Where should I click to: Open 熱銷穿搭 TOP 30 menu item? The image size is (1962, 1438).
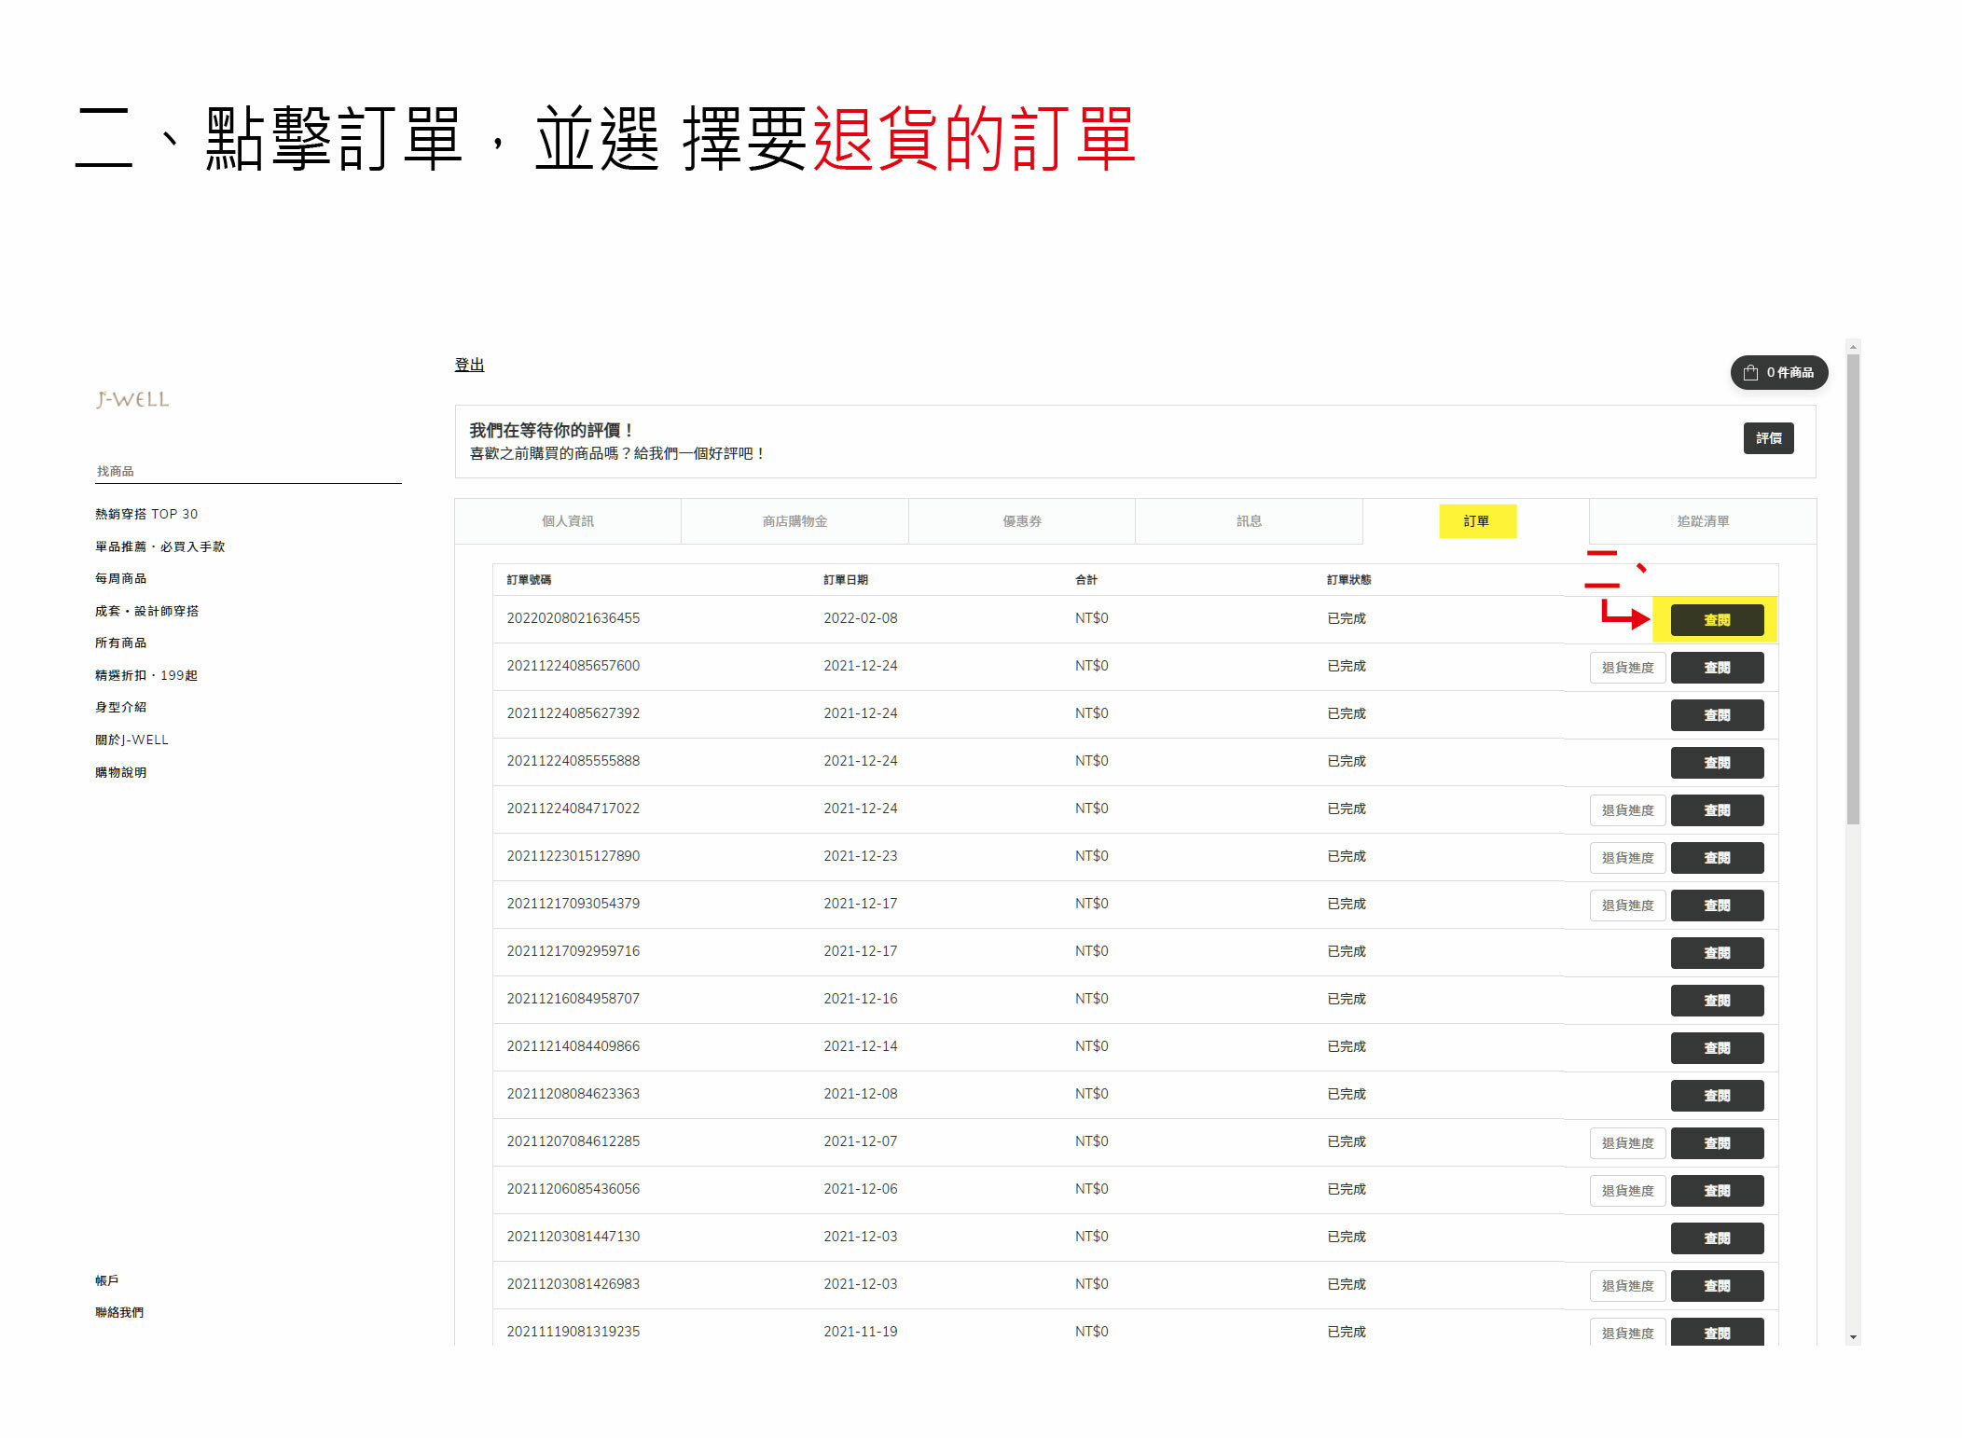click(146, 514)
